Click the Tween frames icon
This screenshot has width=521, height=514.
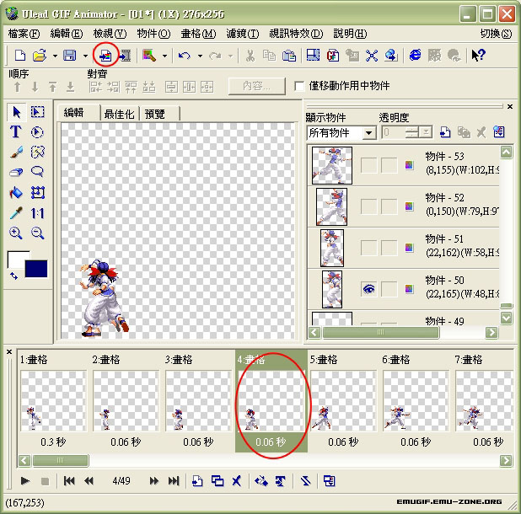point(261,481)
